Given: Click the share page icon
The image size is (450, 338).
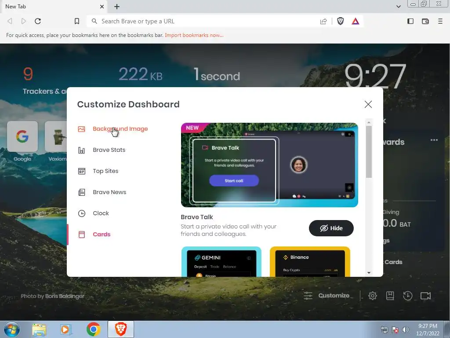Looking at the screenshot, I should coord(323,21).
